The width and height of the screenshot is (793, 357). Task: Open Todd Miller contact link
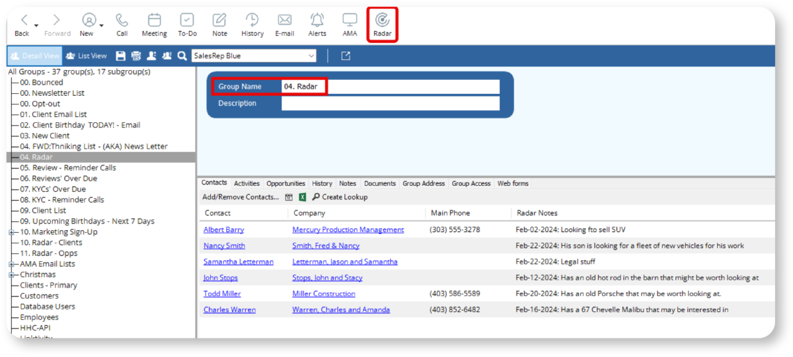pos(222,294)
